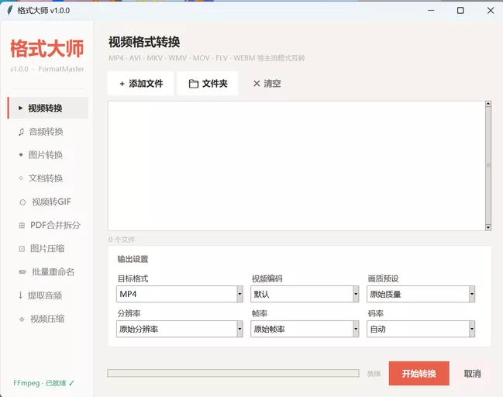The image size is (503, 397).
Task: Click the MP4 · AVI · MKV formats subtitle
Action: click(207, 58)
